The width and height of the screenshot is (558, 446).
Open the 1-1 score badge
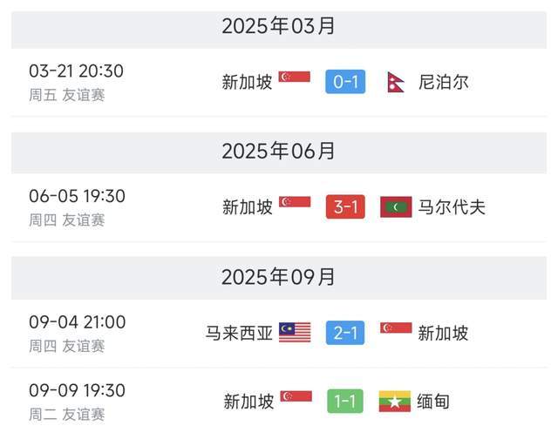tap(345, 402)
